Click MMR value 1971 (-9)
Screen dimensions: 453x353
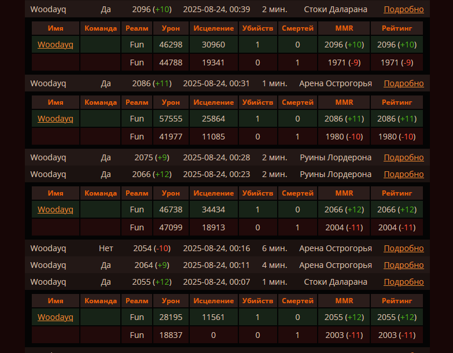(x=344, y=62)
